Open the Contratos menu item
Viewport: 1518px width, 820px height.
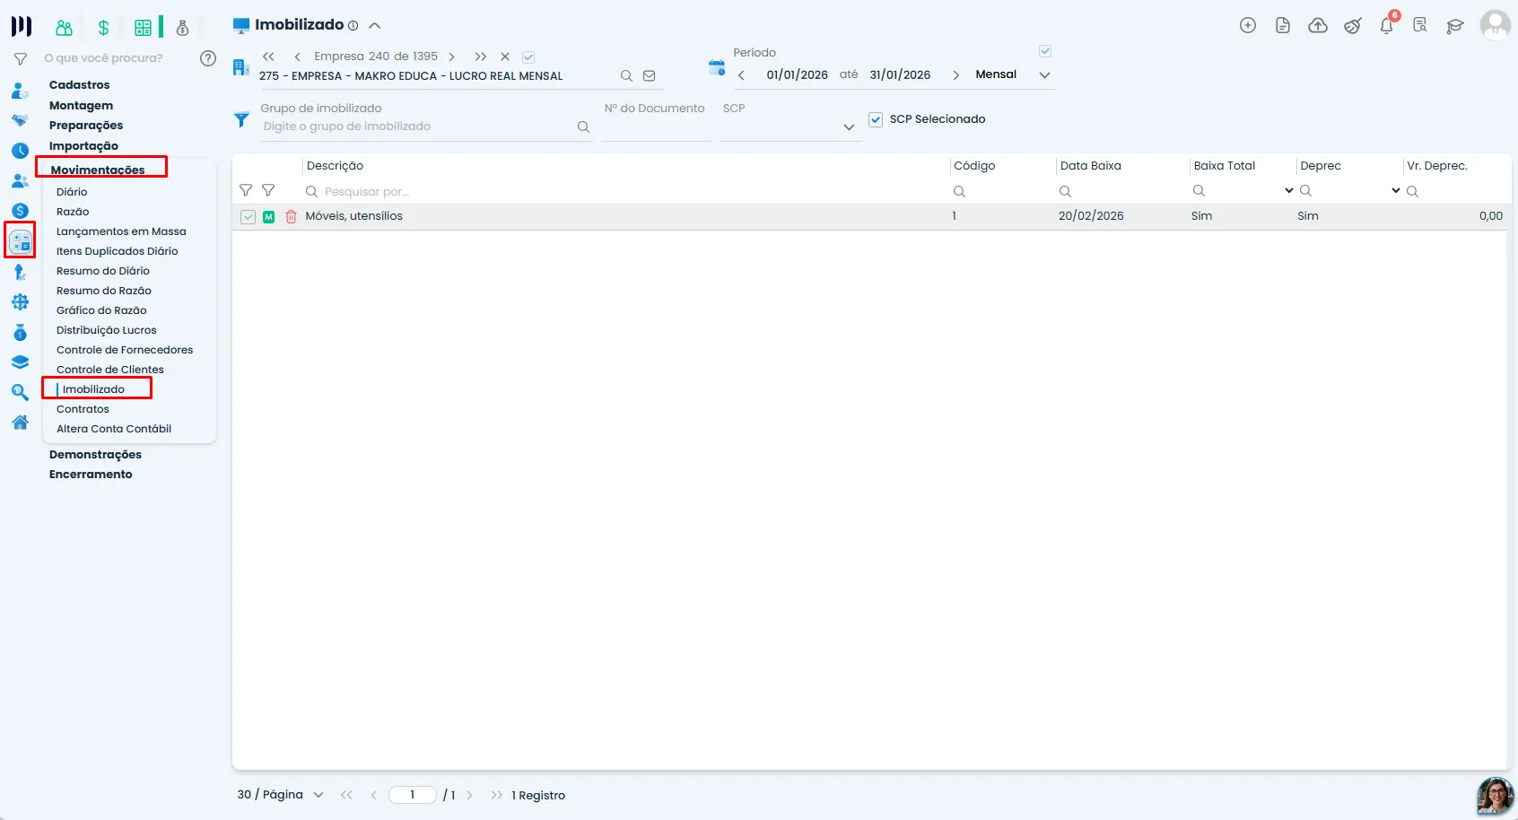(x=83, y=409)
